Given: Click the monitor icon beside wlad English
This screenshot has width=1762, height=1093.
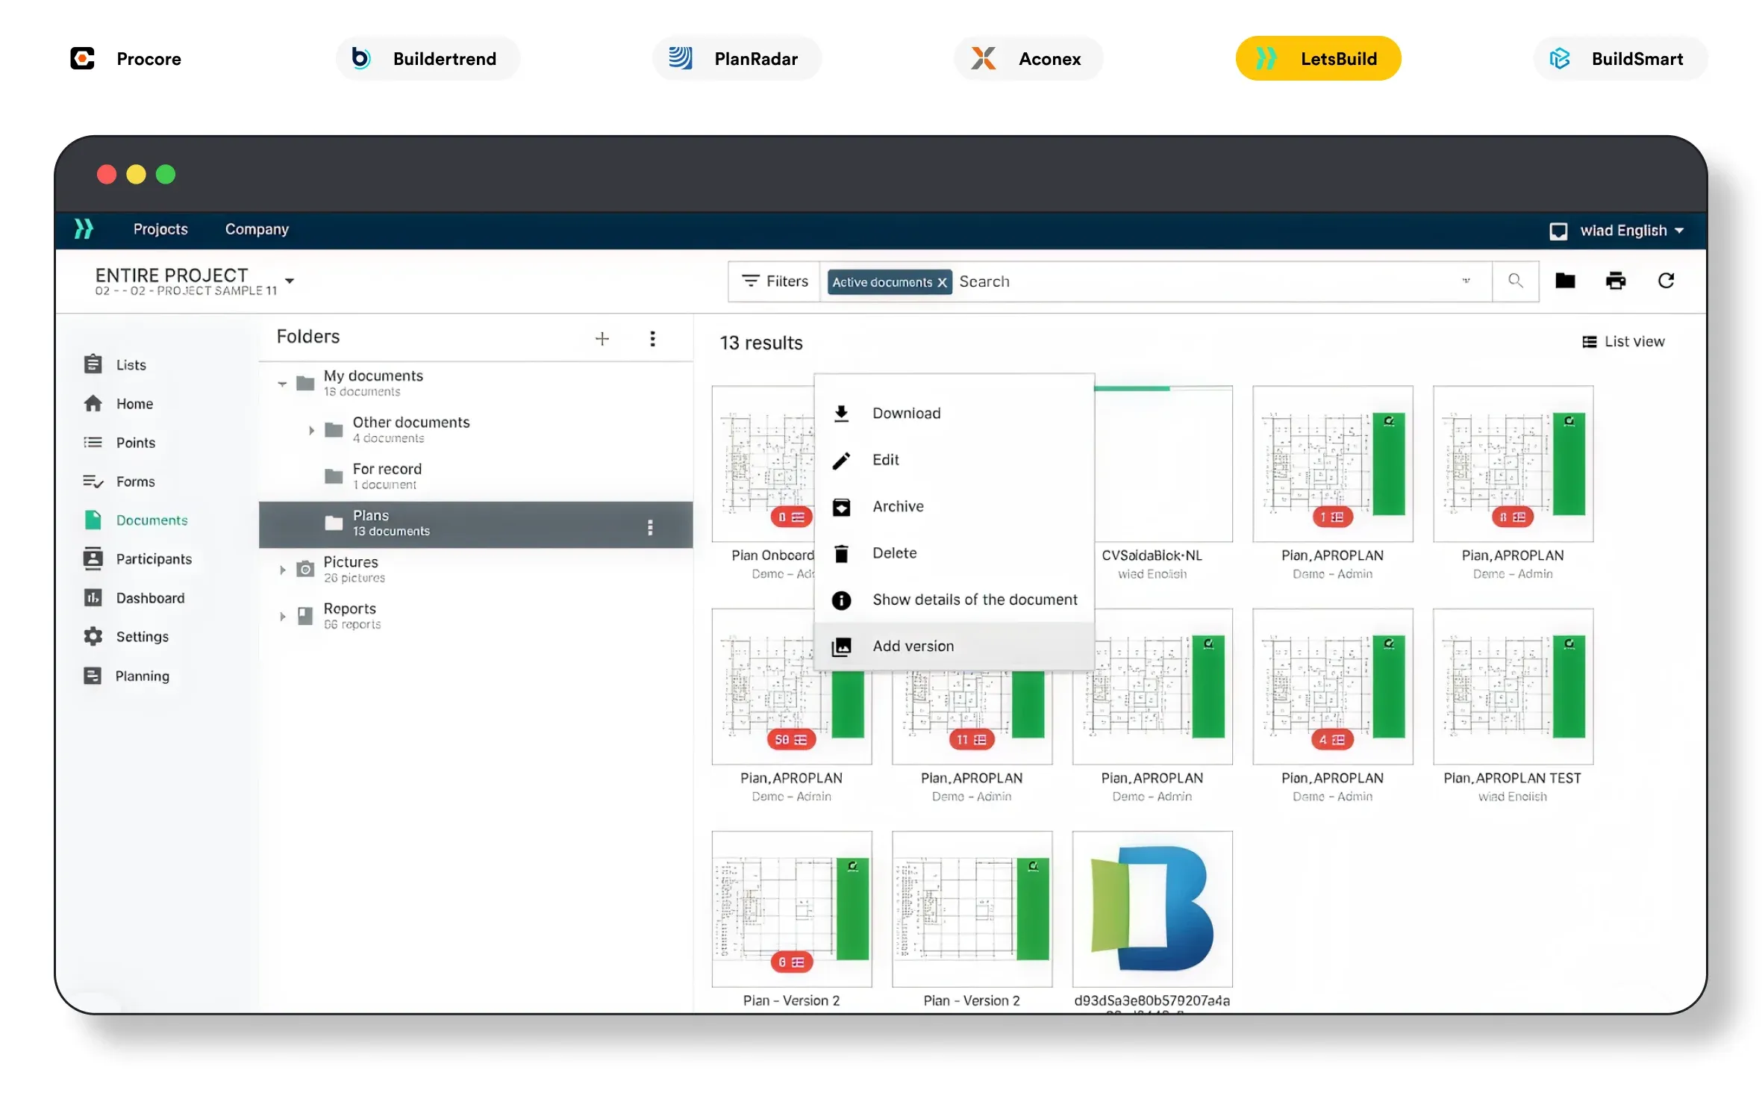Looking at the screenshot, I should tap(1558, 231).
